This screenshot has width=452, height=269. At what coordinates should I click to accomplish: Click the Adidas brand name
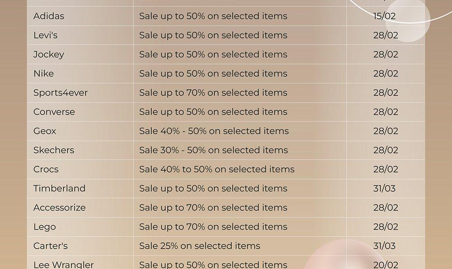(49, 16)
